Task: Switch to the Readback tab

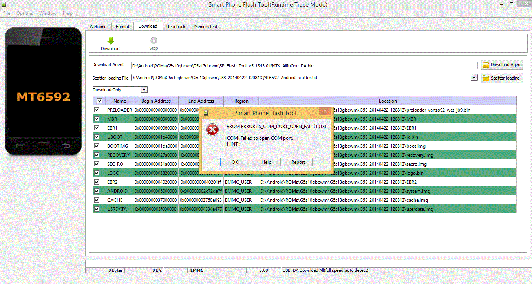Action: (176, 27)
